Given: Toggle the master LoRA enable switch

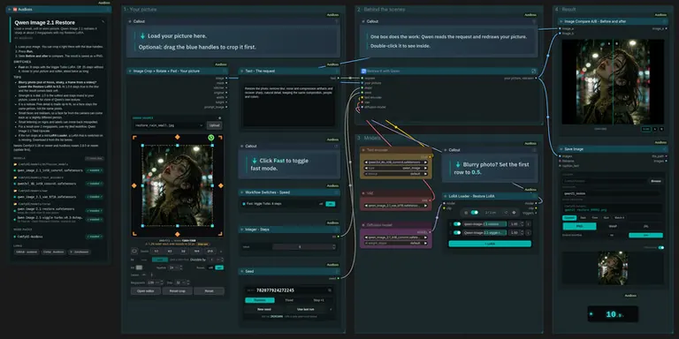Looking at the screenshot, I should pos(474,212).
